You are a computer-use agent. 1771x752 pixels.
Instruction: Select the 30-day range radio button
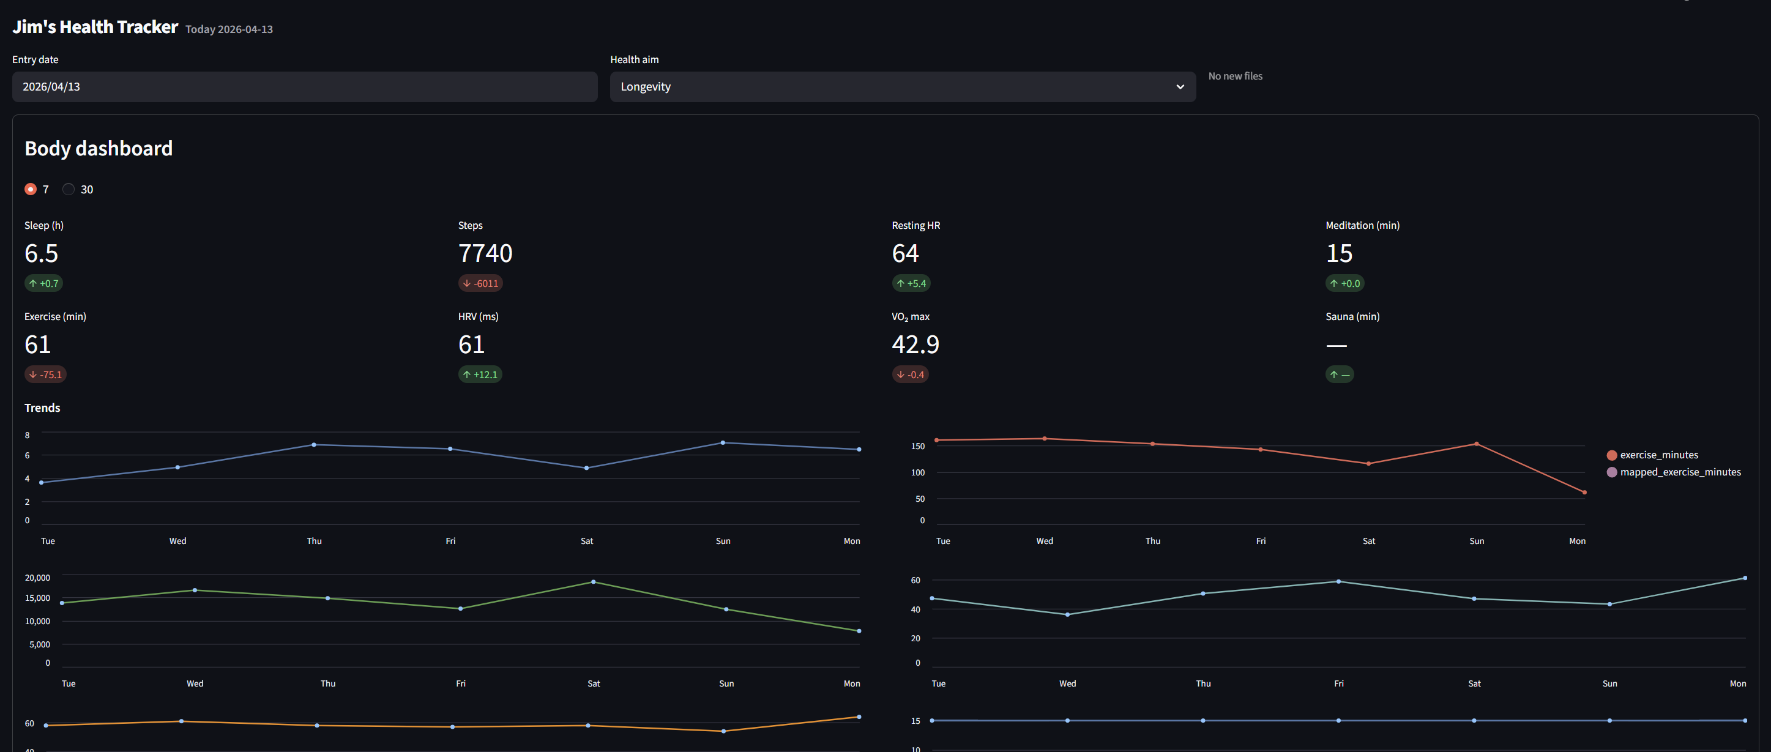pos(68,189)
